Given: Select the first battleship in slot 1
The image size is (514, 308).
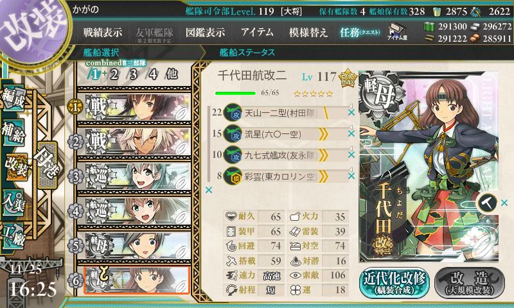Looking at the screenshot, I should (134, 107).
